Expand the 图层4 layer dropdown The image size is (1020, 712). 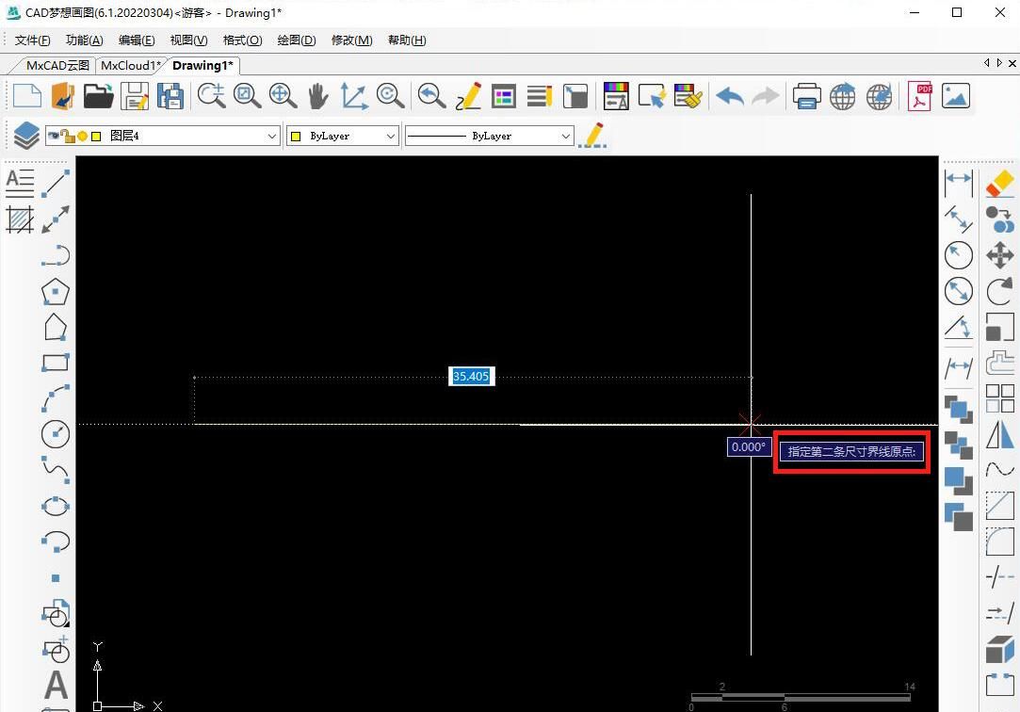tap(272, 137)
